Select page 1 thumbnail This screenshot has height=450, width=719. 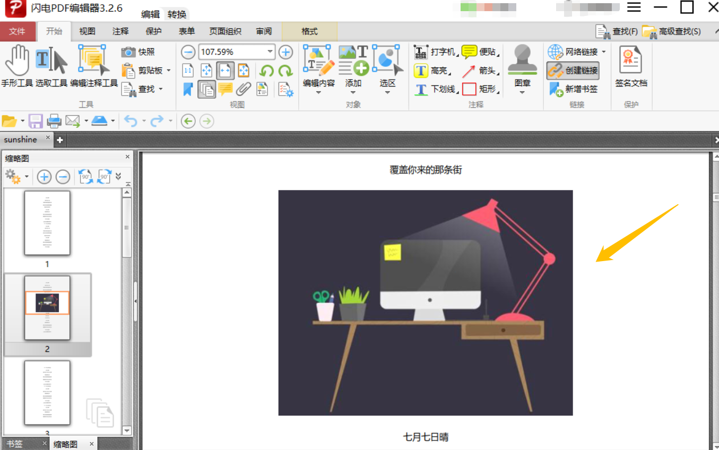pyautogui.click(x=47, y=223)
